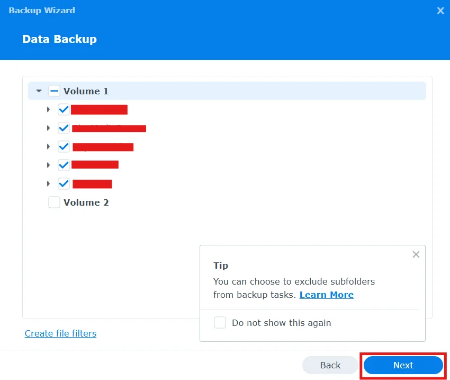Dismiss the Tip popup with its X

pos(416,254)
